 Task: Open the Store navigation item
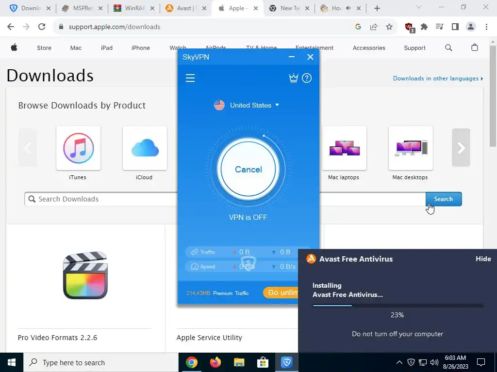(x=44, y=48)
